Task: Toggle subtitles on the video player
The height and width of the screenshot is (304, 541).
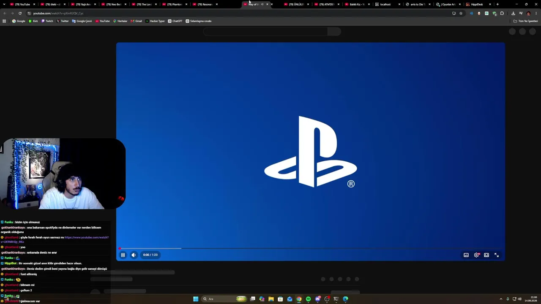Action: 466,255
